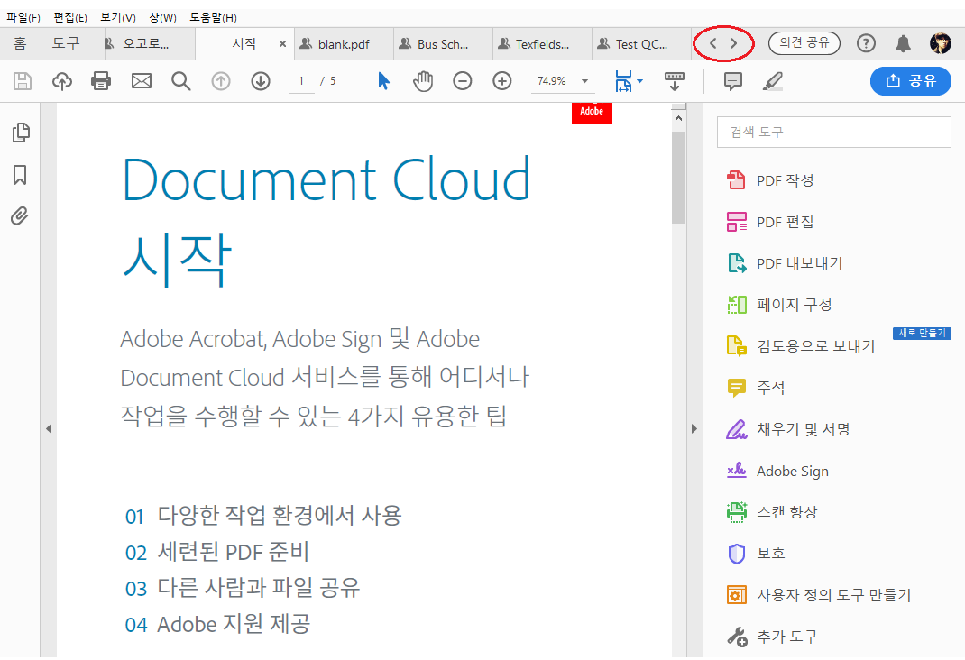Close the 시작 document tab
This screenshot has height=660, width=965.
[282, 43]
